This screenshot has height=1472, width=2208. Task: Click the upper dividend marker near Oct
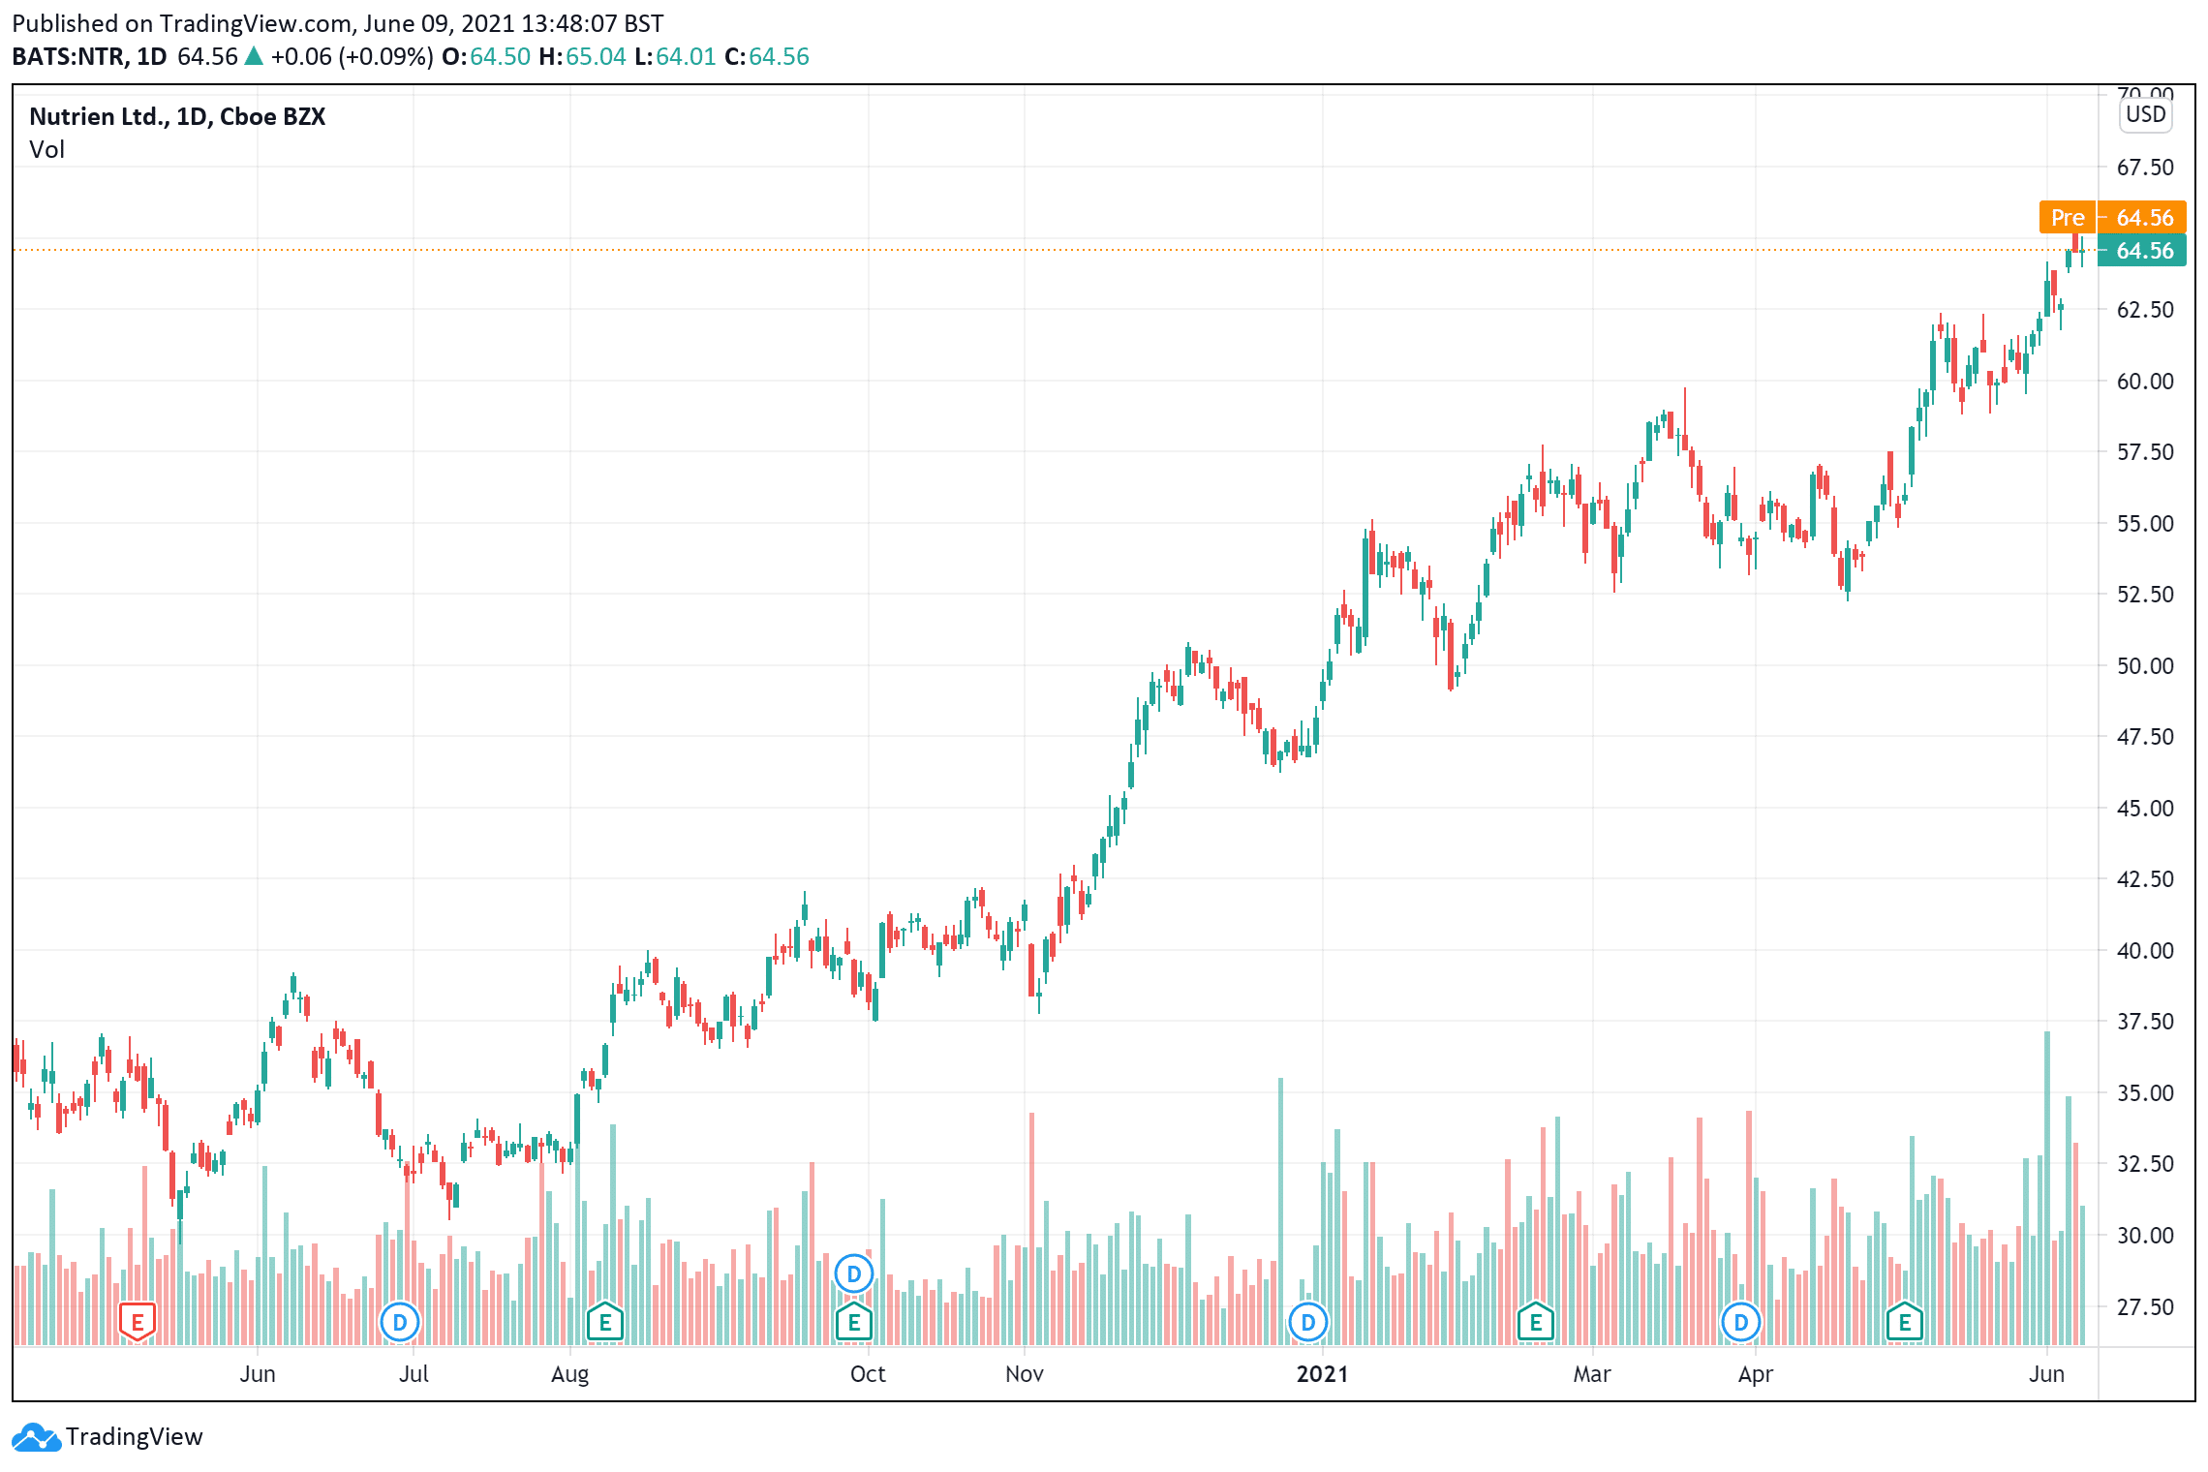[x=854, y=1274]
